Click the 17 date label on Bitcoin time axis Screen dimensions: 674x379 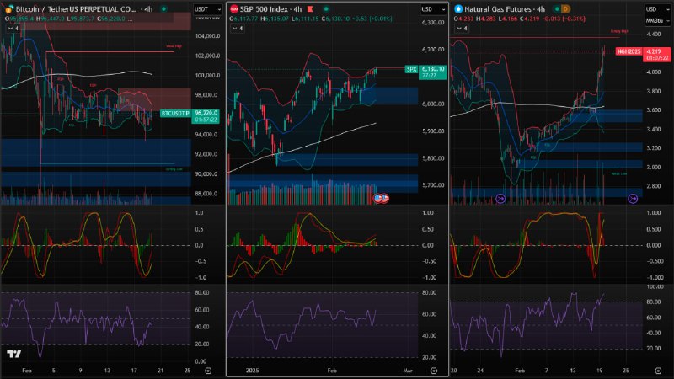(x=134, y=371)
